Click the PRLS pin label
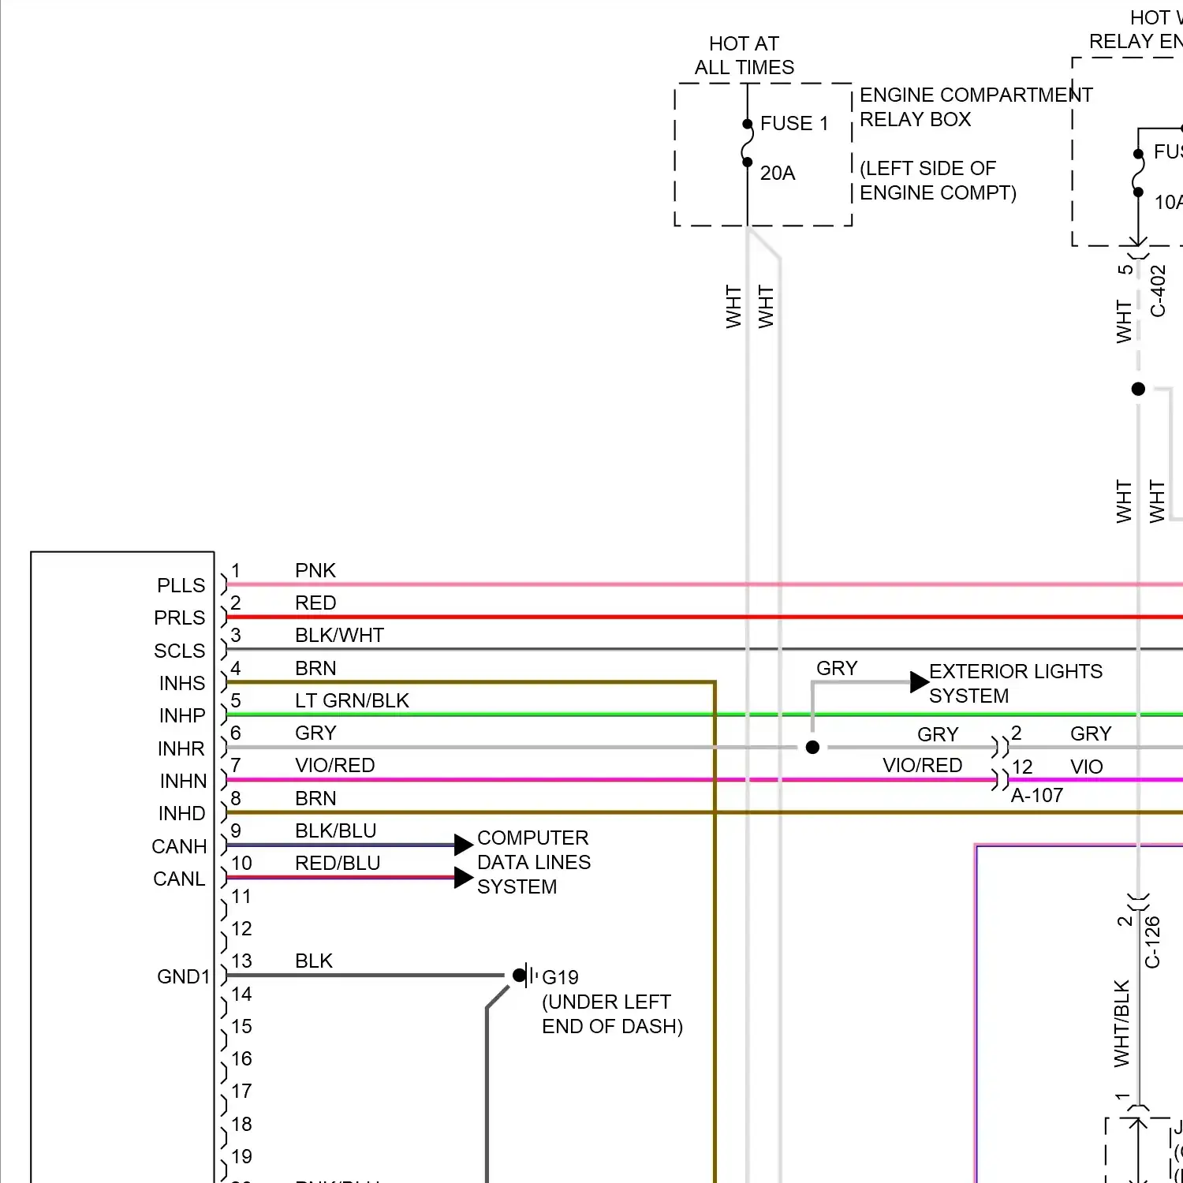 click(179, 618)
